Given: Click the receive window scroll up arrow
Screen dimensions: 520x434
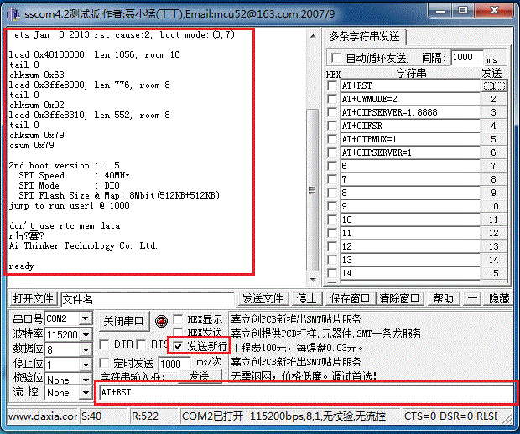Looking at the screenshot, I should pos(312,36).
